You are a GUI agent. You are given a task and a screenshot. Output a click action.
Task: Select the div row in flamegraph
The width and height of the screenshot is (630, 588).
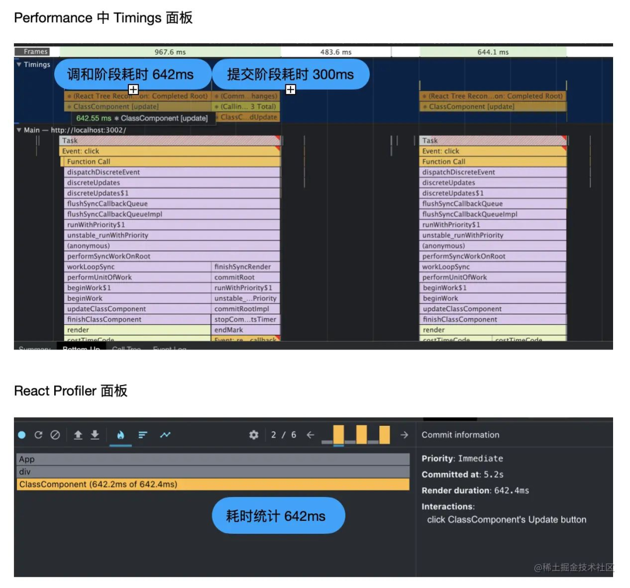[213, 471]
